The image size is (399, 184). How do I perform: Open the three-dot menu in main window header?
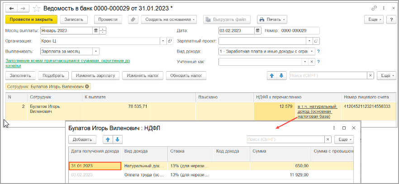(x=384, y=8)
